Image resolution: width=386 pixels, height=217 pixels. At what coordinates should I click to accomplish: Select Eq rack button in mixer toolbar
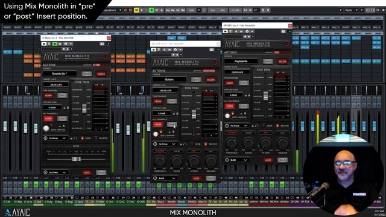point(173,10)
